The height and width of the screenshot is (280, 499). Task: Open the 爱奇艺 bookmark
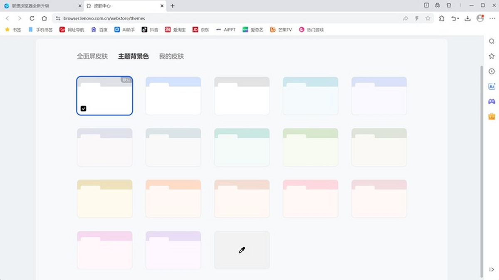(253, 30)
